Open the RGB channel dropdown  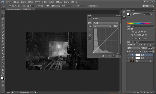102,26
